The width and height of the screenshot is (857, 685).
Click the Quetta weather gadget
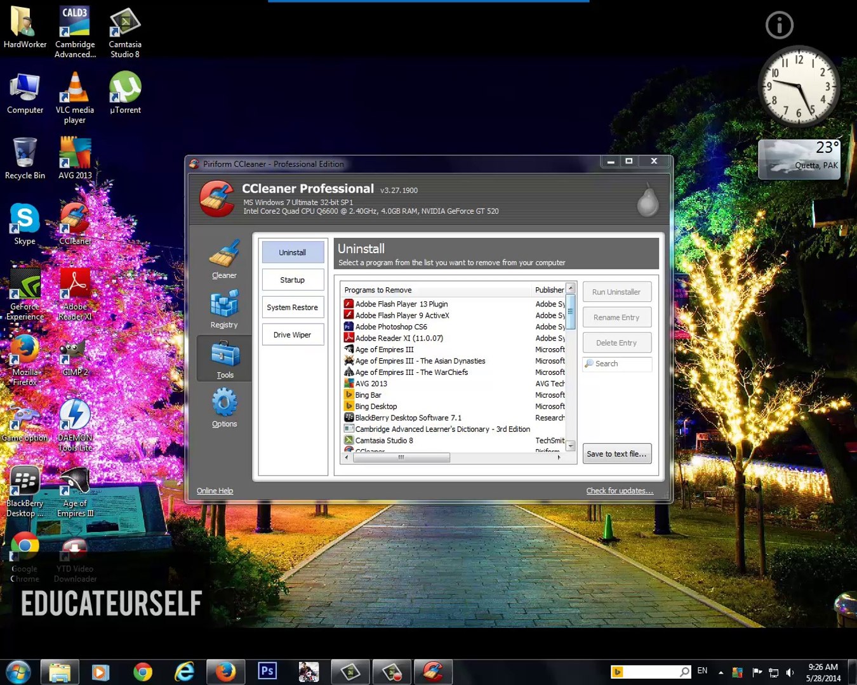click(799, 159)
